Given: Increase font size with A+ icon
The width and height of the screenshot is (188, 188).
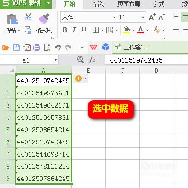Looking at the screenshot, I should [152, 17].
